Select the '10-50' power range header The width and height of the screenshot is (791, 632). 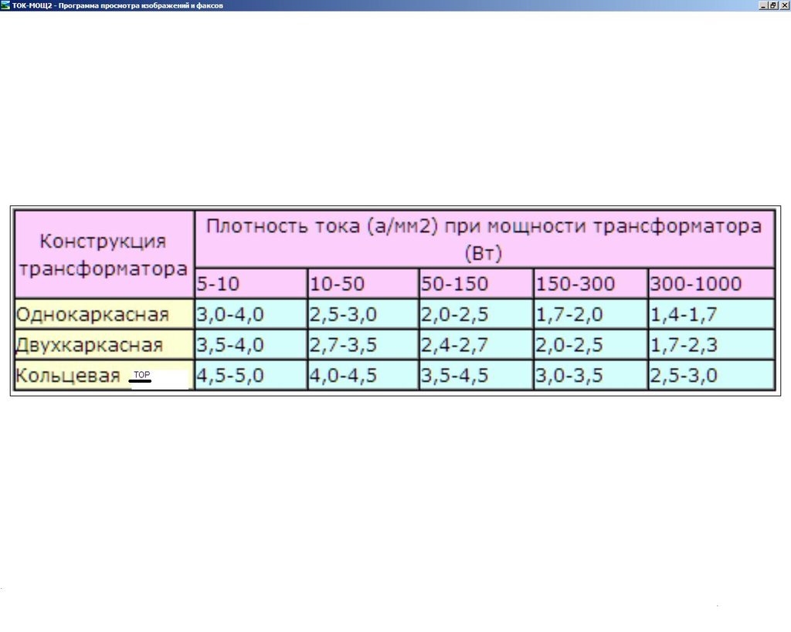click(363, 284)
